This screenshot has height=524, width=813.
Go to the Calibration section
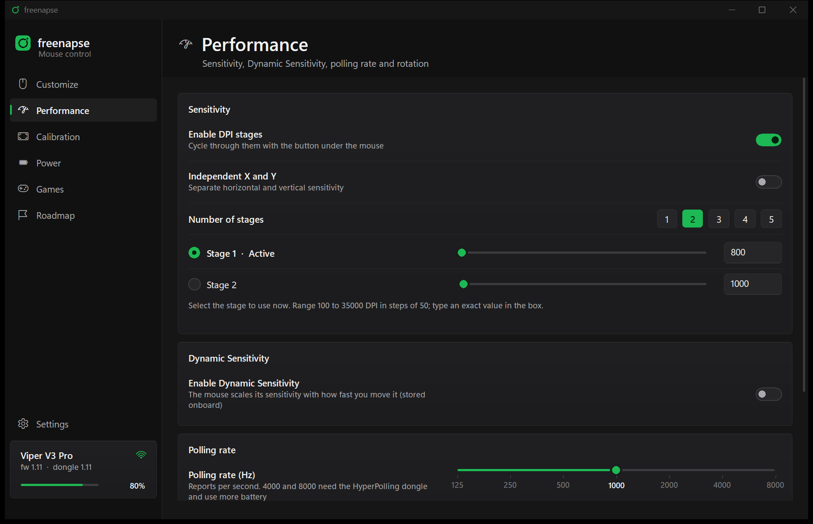(83, 136)
